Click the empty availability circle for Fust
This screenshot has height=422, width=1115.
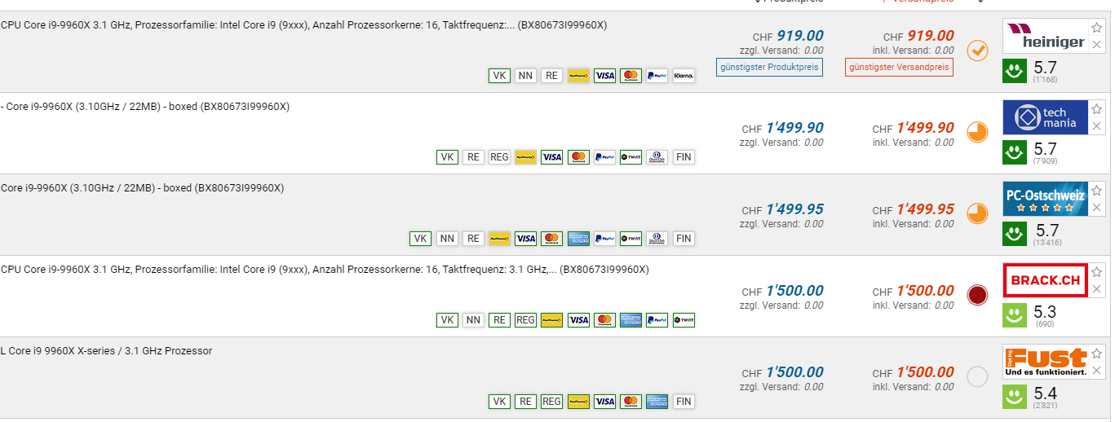[x=977, y=376]
